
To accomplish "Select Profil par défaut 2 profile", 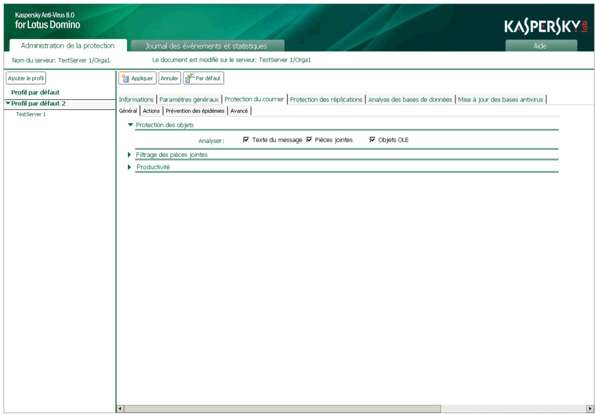I will coord(38,103).
